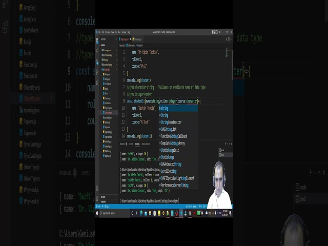Open UnionType.js in the Explorer
Screen dimensions: 328x246
point(108,141)
